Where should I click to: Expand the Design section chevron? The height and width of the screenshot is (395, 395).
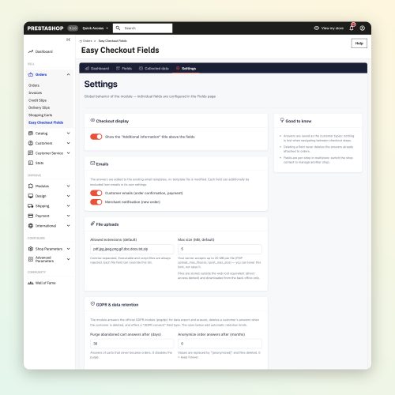[68, 196]
